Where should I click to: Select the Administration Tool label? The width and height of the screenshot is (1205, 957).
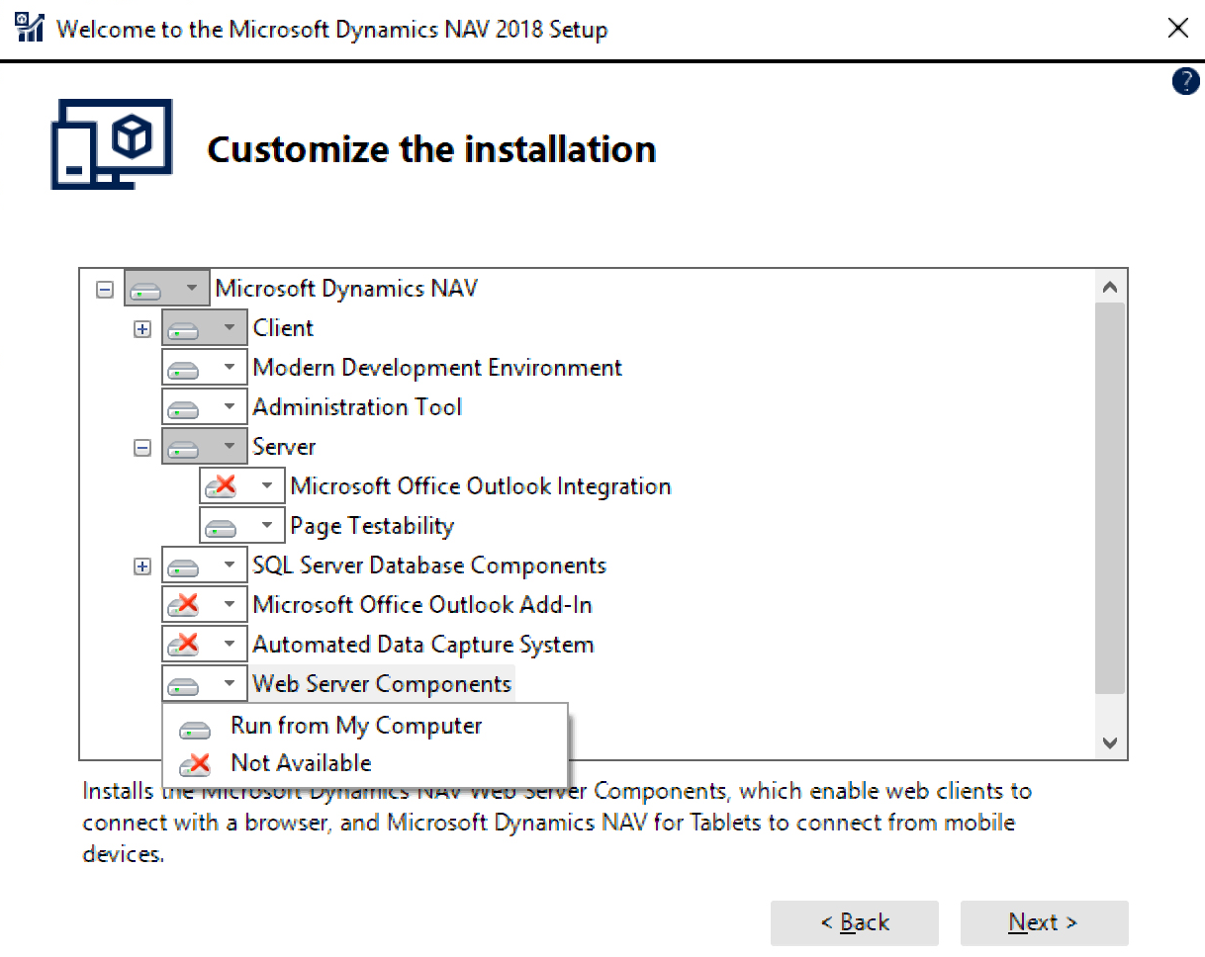(357, 407)
